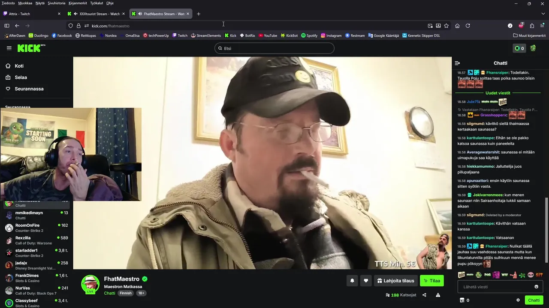Open the browser extensions puzzle icon
Screen dimensions: 549x308
pos(532,26)
